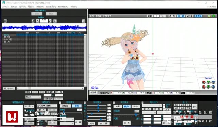This screenshot has width=218, height=127.
Task: Click the green Y-axis move icon in viewport corner
Action: pyautogui.click(x=208, y=87)
